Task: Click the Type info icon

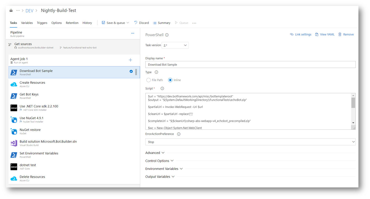Action: click(156, 72)
